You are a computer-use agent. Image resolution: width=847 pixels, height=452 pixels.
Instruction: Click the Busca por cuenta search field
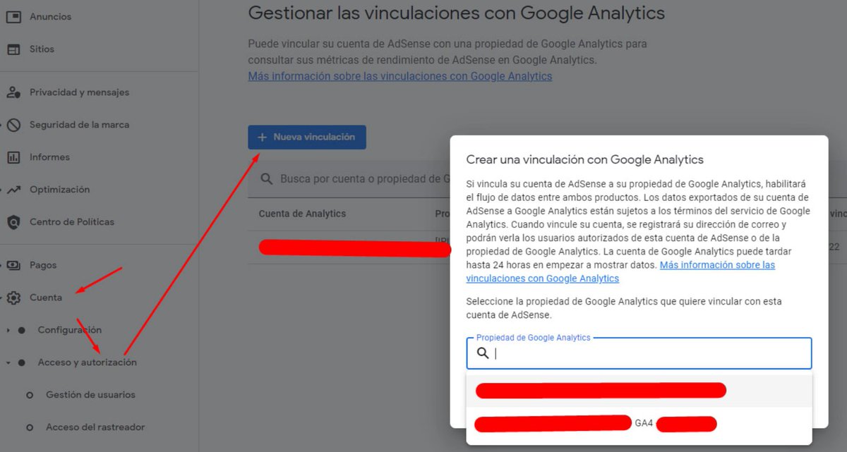coord(367,178)
